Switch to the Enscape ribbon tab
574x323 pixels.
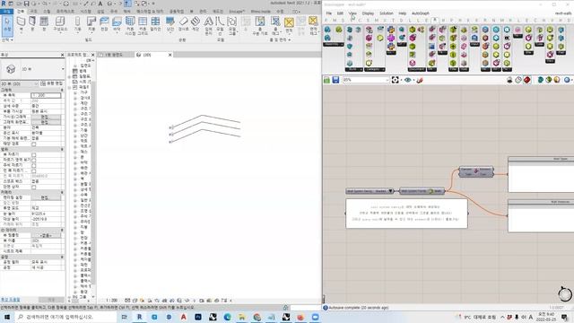tap(237, 12)
